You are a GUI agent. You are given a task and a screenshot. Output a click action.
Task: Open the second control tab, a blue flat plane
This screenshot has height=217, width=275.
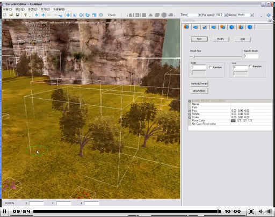[x=196, y=27]
